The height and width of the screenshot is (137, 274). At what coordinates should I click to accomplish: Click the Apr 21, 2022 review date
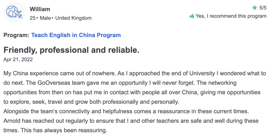[x=18, y=60]
